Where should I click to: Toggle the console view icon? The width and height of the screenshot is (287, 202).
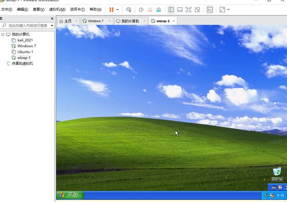(210, 10)
